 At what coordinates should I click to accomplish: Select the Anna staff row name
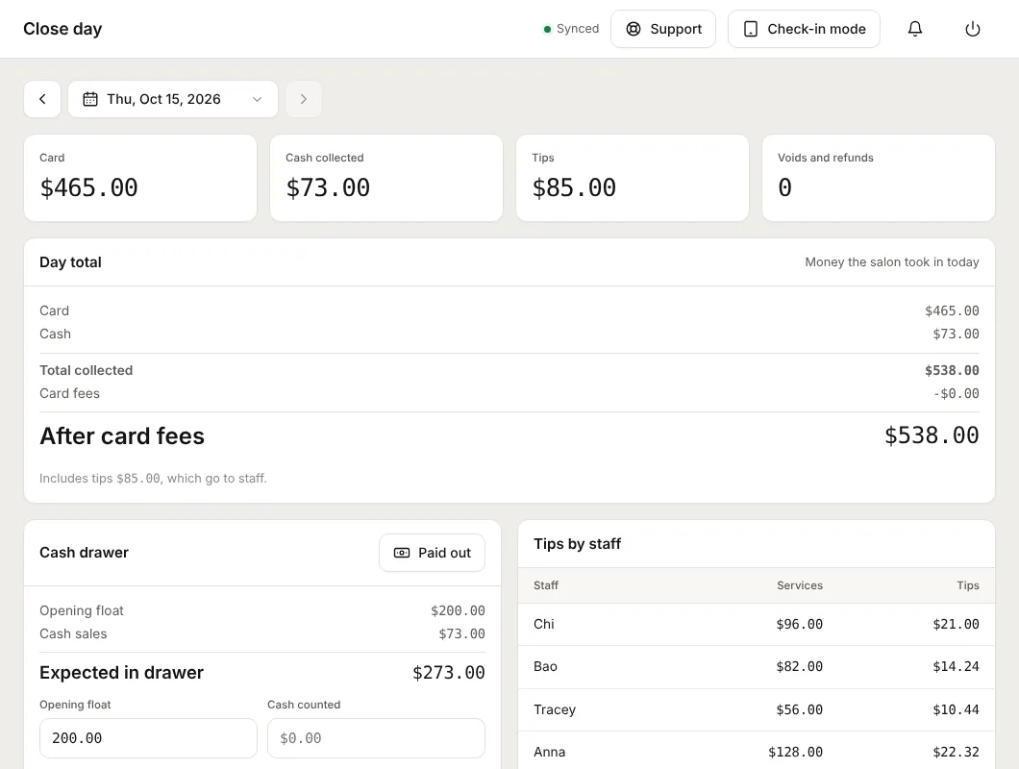click(x=549, y=752)
